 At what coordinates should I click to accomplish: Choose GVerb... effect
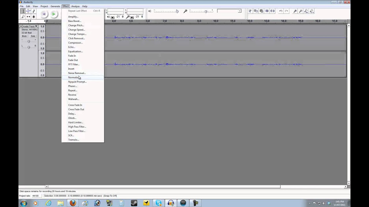coord(83,118)
